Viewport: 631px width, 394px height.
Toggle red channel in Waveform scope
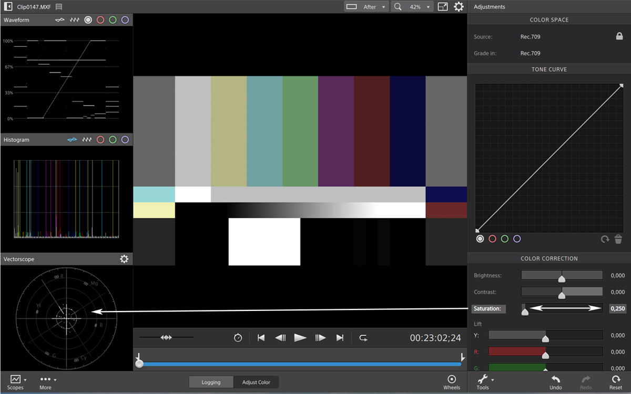coord(100,20)
